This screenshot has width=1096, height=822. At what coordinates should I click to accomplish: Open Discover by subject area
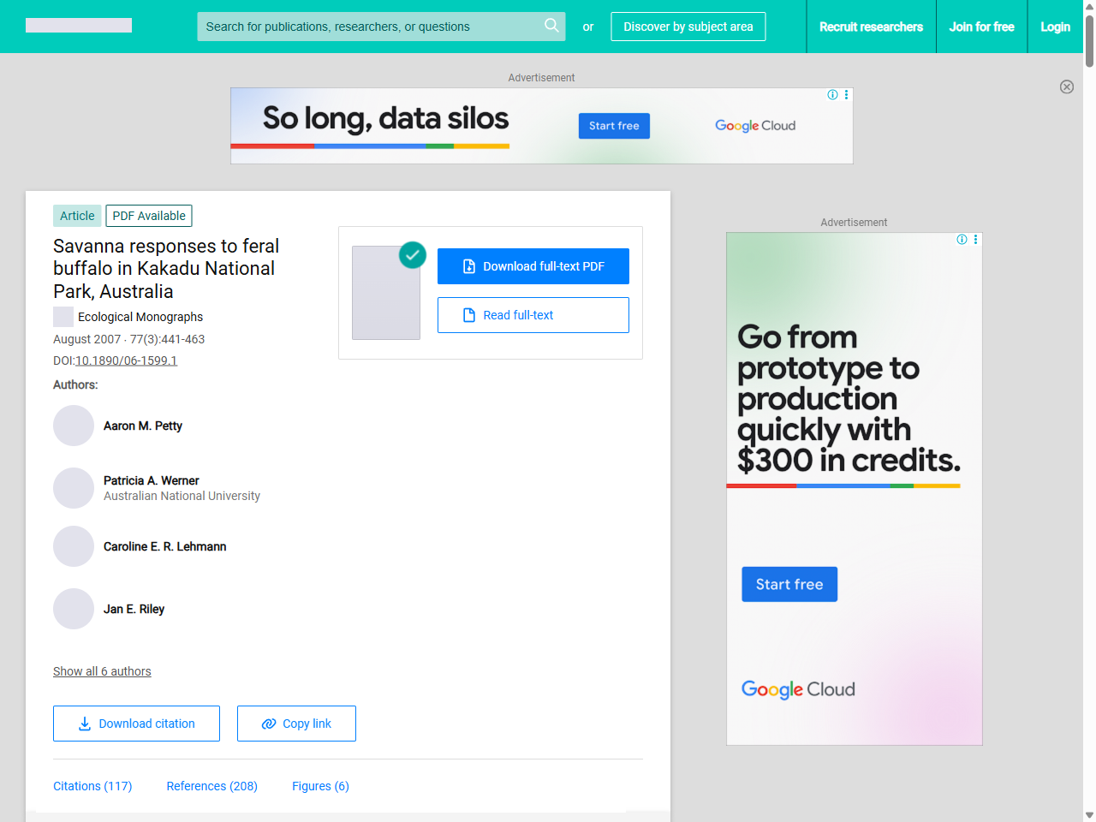pyautogui.click(x=688, y=27)
